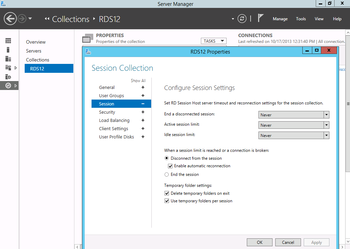Open the IIS sidebar icon
The width and height of the screenshot is (350, 249).
8,77
